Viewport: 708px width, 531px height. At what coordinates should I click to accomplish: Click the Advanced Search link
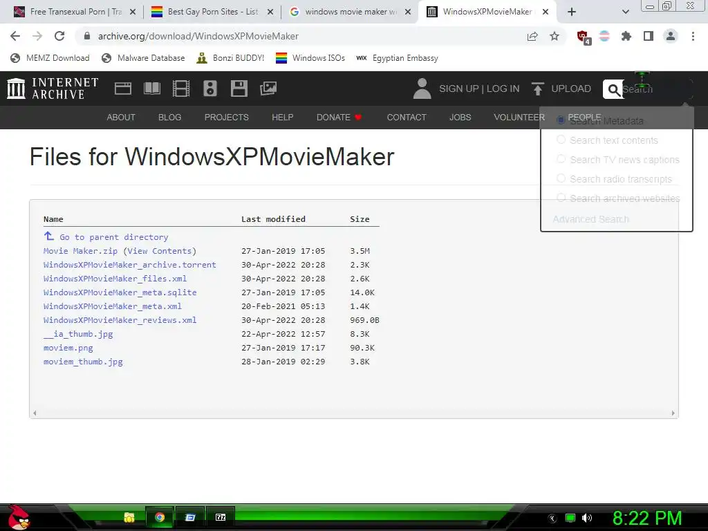pyautogui.click(x=590, y=219)
